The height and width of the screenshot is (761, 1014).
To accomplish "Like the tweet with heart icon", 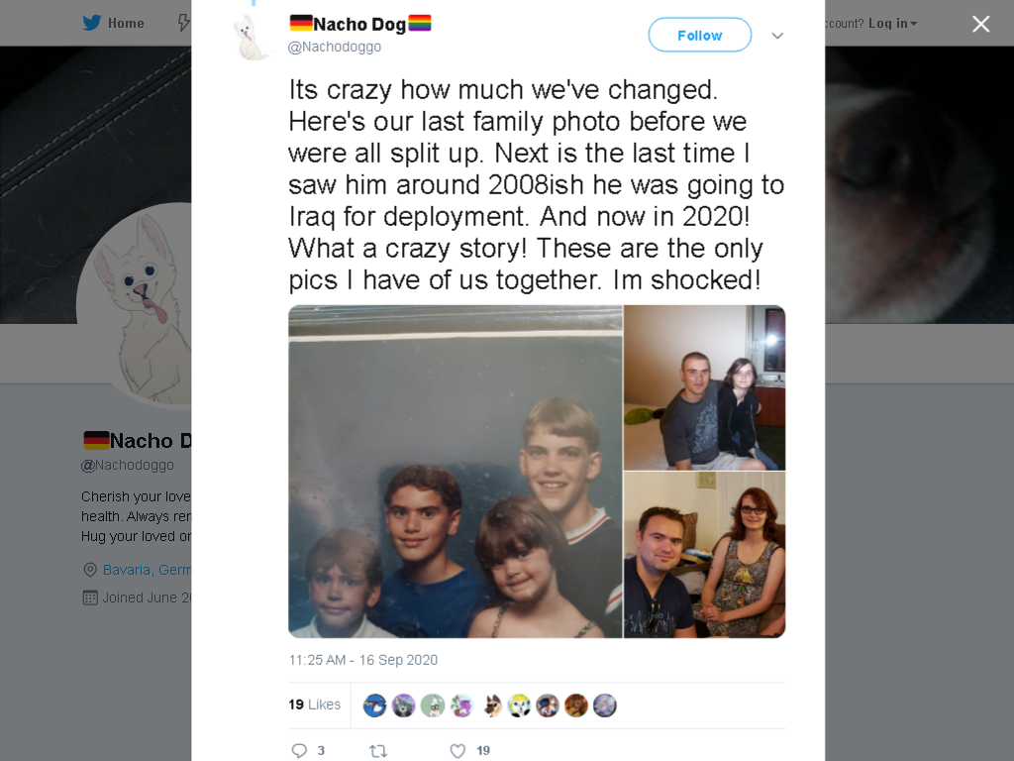I will point(457,751).
